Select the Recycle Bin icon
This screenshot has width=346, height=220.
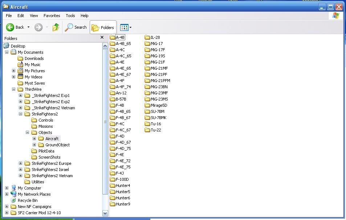coord(13,200)
